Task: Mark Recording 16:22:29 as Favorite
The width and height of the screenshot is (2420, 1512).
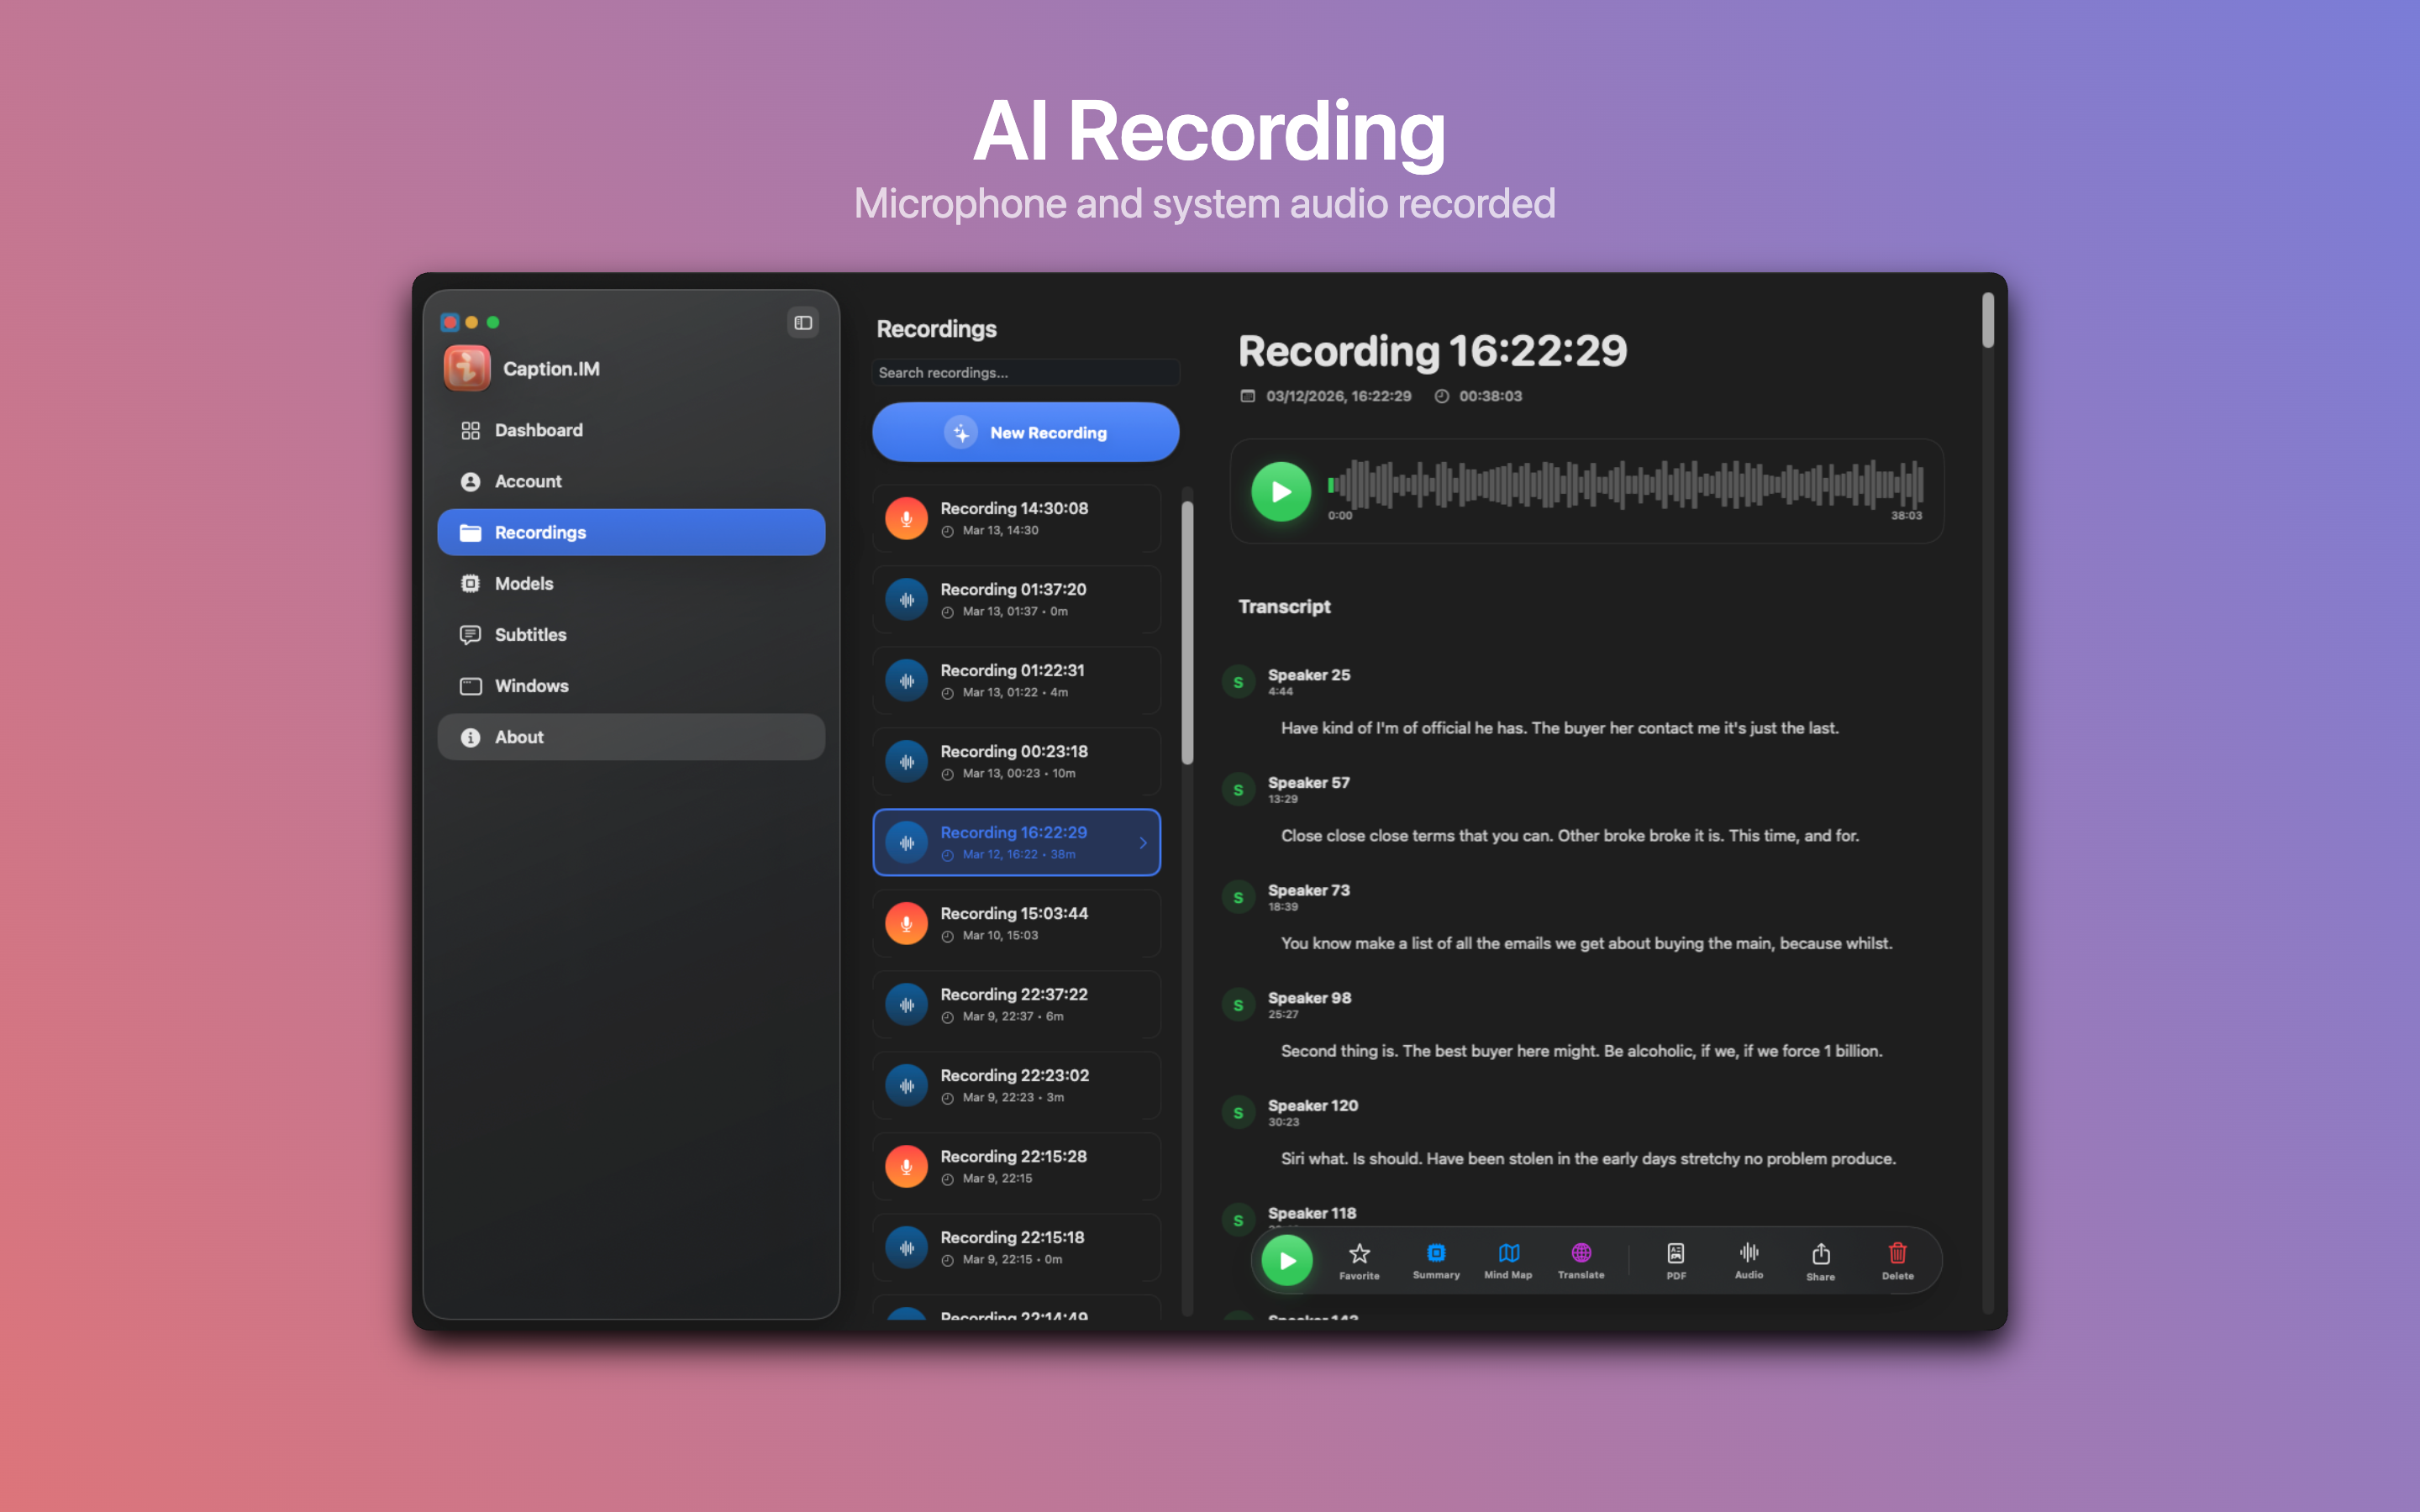Action: [1359, 1259]
